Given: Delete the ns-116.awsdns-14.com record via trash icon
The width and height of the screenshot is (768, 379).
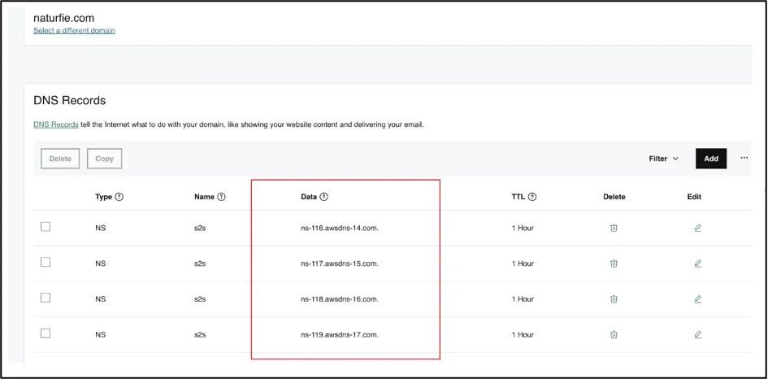Looking at the screenshot, I should (614, 228).
